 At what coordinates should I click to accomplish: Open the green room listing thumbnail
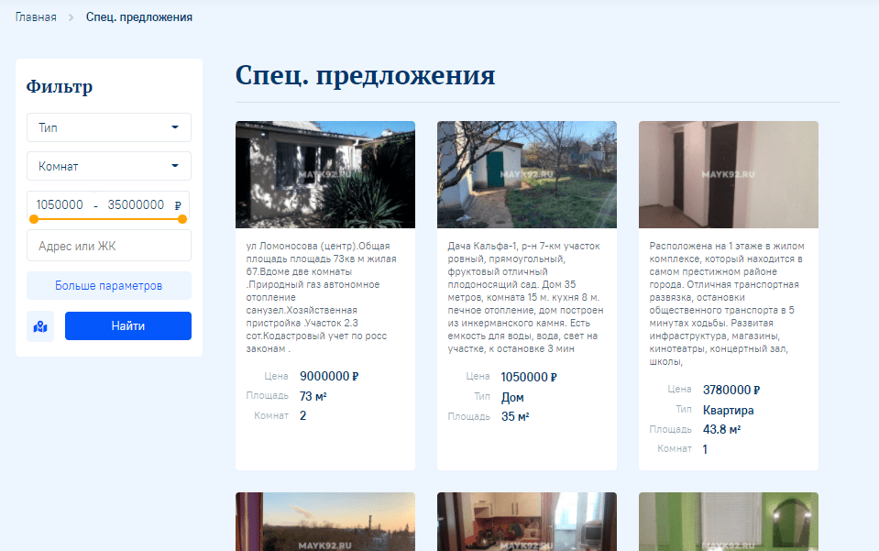pos(728,522)
